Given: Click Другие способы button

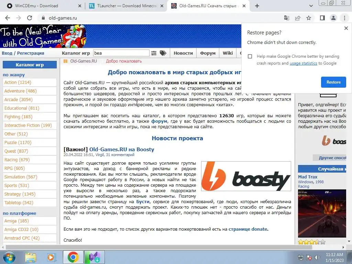Looking at the screenshot, I should click(330, 157).
